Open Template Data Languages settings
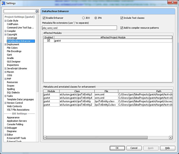This screenshot has width=179, height=154. [x=21, y=99]
